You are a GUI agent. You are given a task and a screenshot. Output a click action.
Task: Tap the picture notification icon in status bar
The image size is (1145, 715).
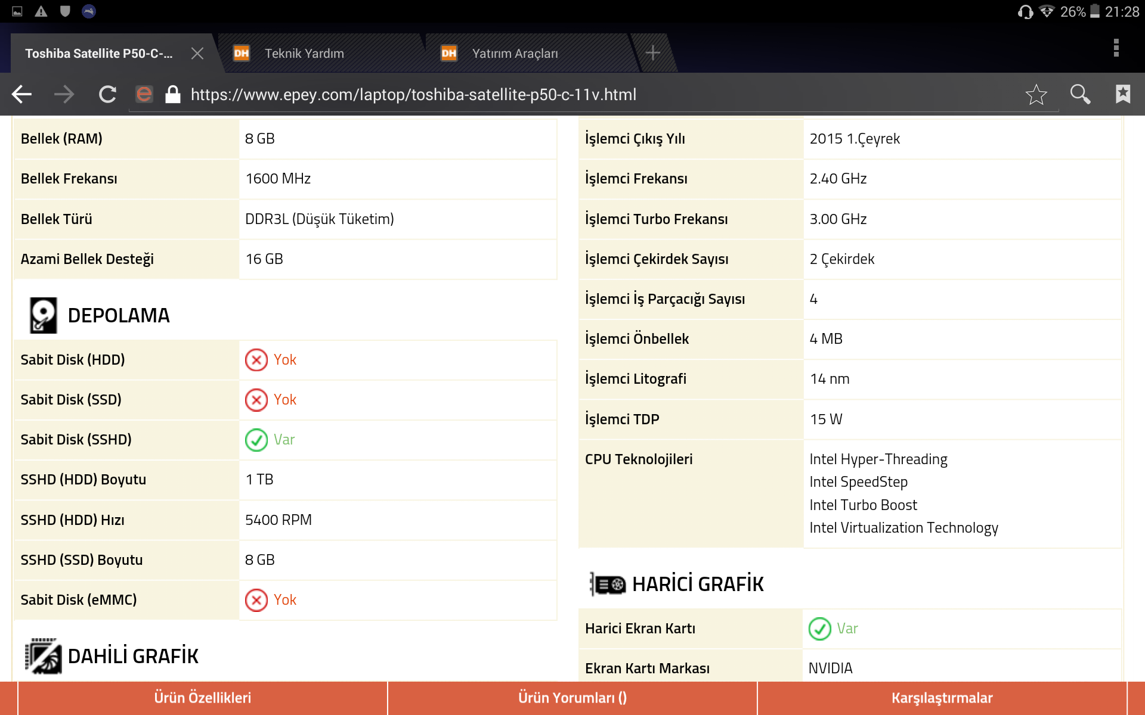(17, 11)
